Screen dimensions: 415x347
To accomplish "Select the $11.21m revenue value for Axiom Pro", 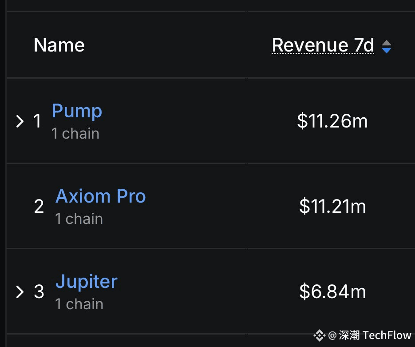I will pyautogui.click(x=332, y=206).
